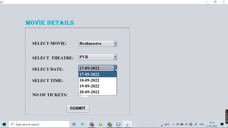
Task: Click the SUBMIT button
Action: coord(78,108)
